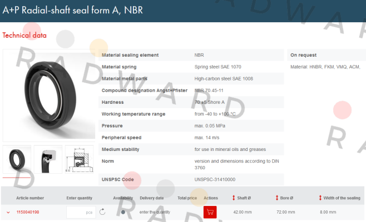The width and height of the screenshot is (366, 222).
Task: Select the seal cross-section thumbnail
Action: [48, 159]
